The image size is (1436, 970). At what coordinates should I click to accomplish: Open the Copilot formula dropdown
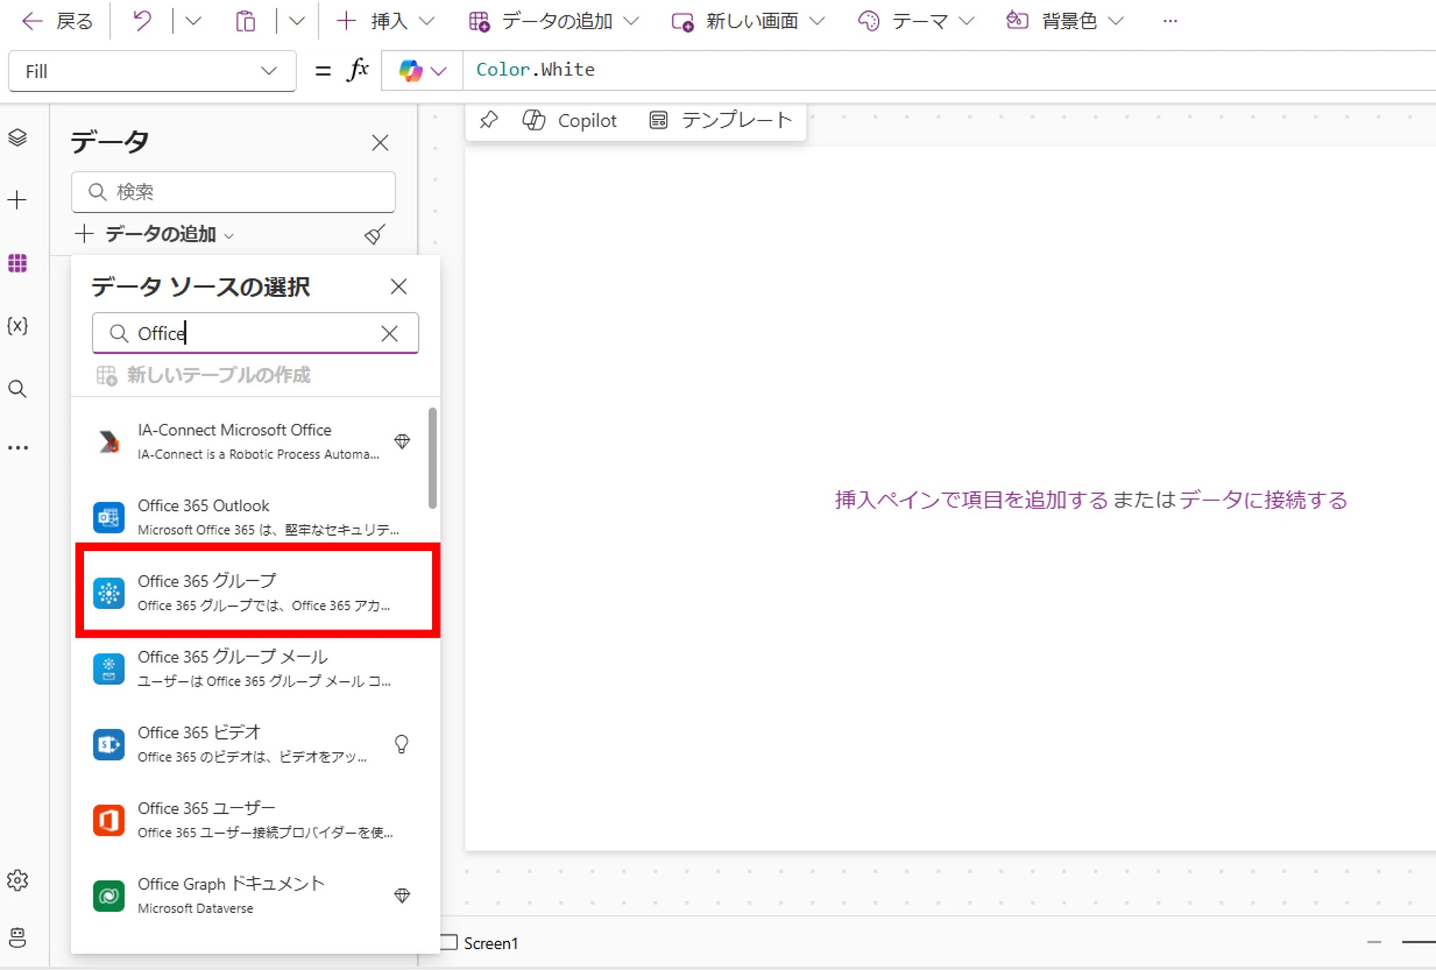coord(422,71)
